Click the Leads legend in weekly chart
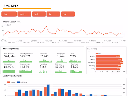 (x=8, y=25)
